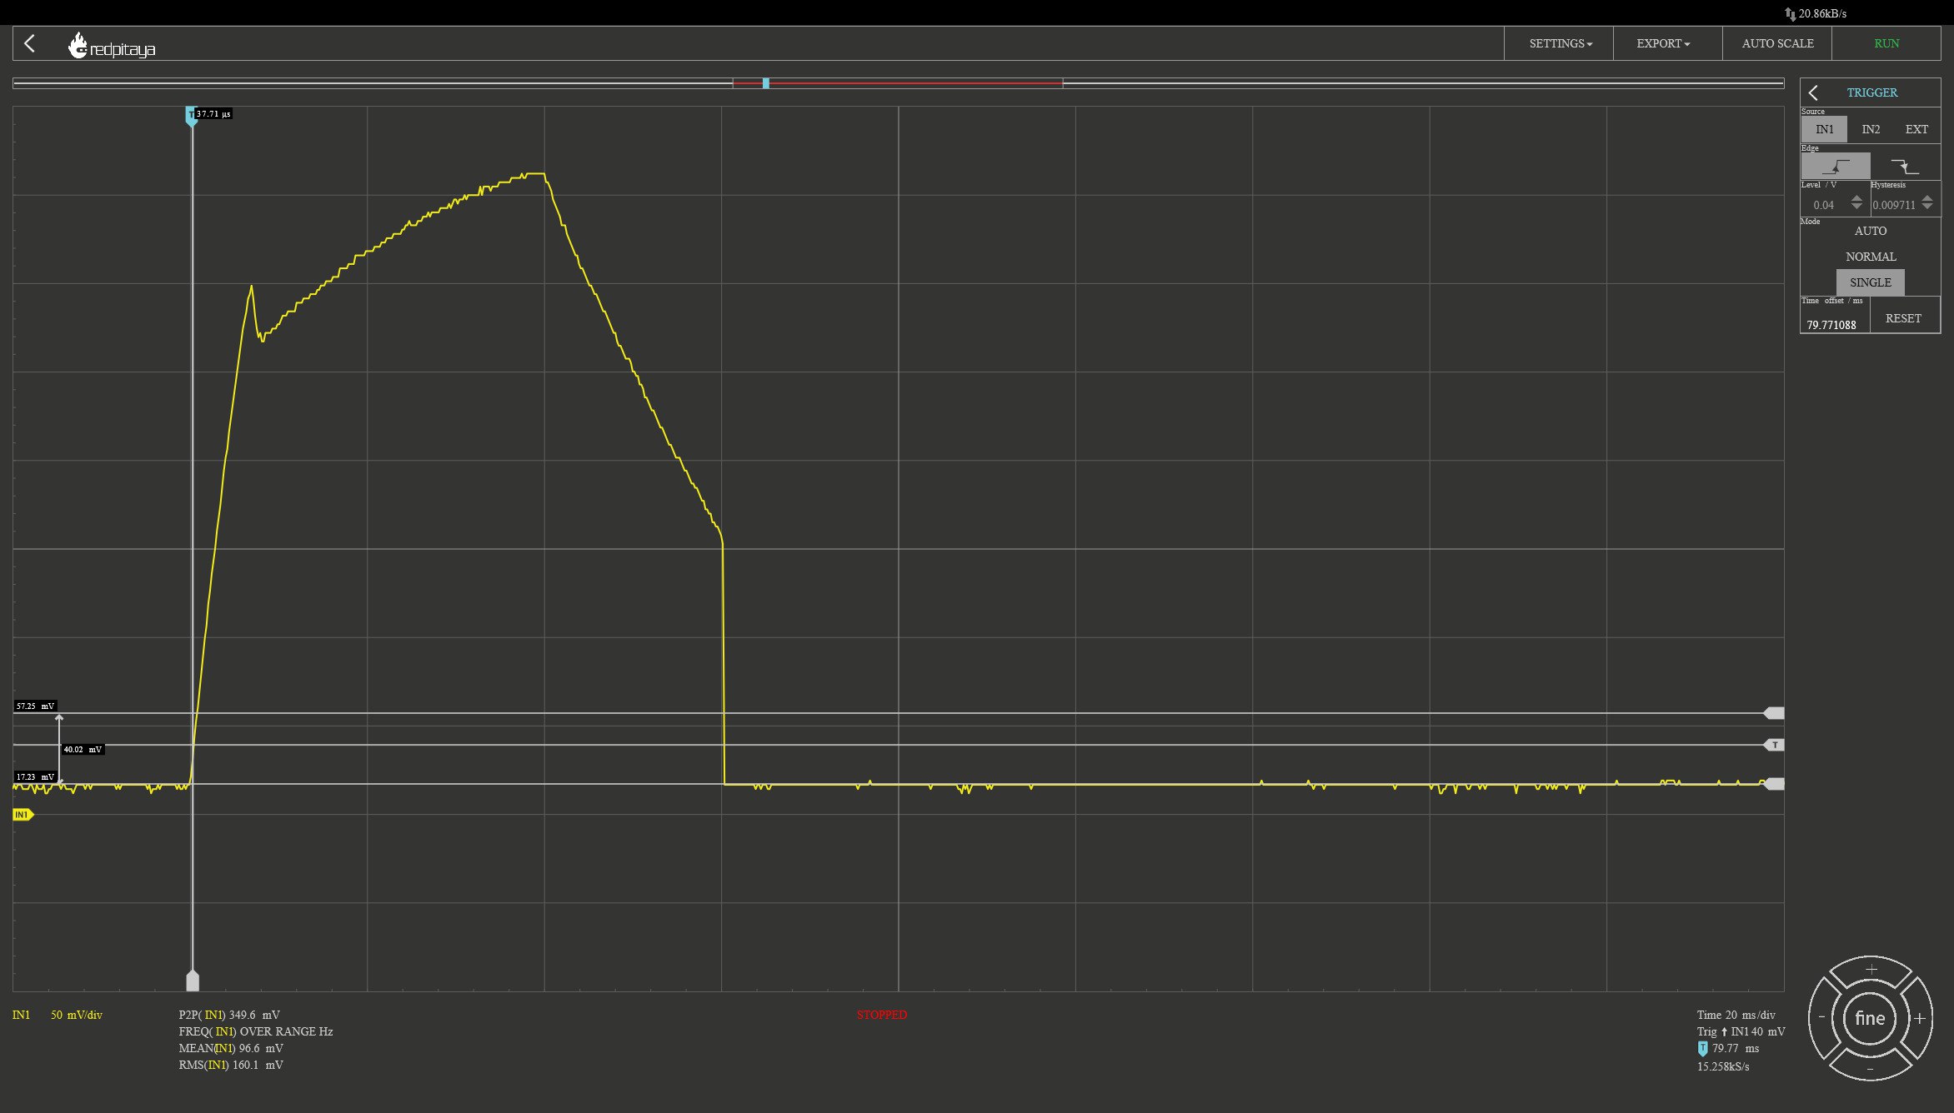Click the 20.86kB/s data rate text
The image size is (1954, 1113).
1822,13
